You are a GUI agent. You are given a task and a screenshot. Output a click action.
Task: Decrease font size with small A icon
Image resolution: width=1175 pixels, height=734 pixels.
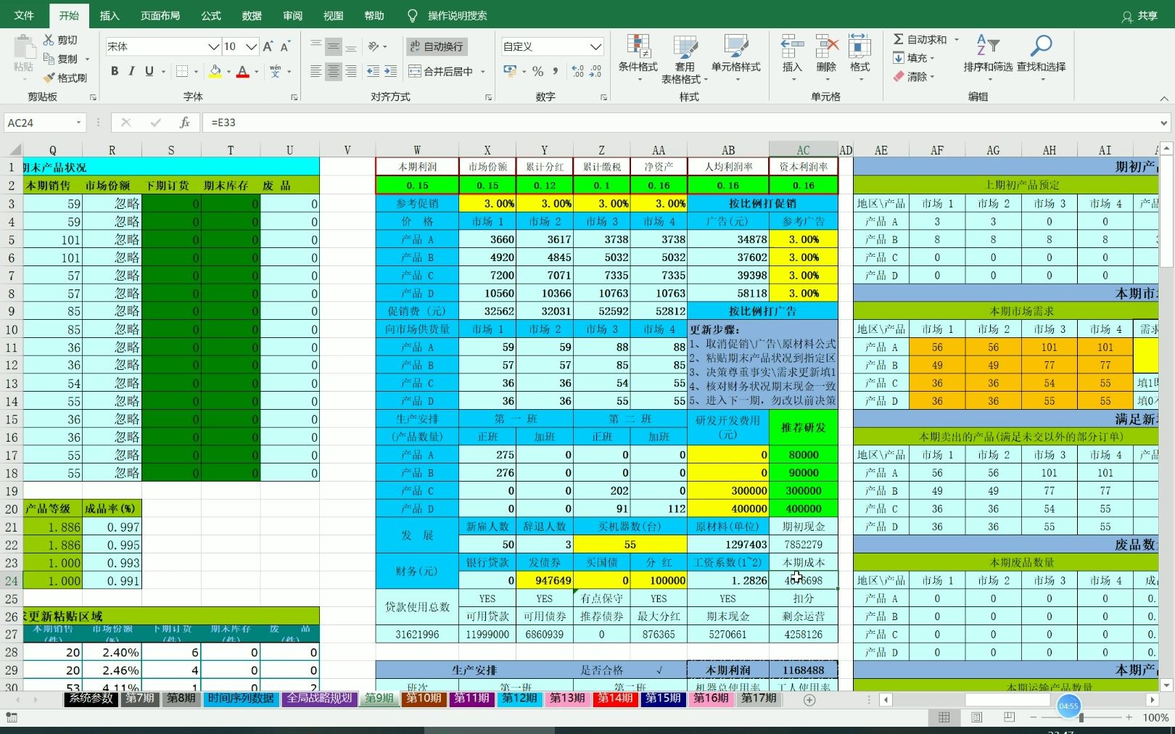point(285,46)
